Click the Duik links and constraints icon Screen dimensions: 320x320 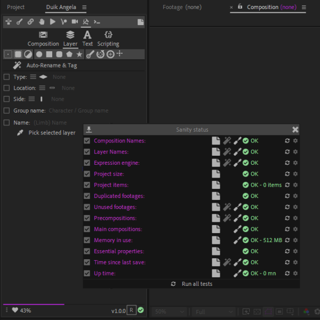point(30,22)
